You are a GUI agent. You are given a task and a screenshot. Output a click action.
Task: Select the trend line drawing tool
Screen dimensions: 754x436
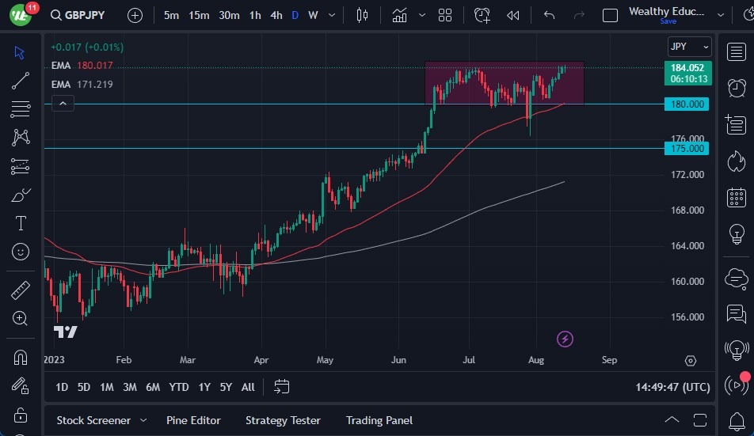pos(21,80)
